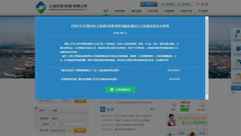
Task: Click the orange query button beside the airline dropdown
Action: [x=80, y=130]
